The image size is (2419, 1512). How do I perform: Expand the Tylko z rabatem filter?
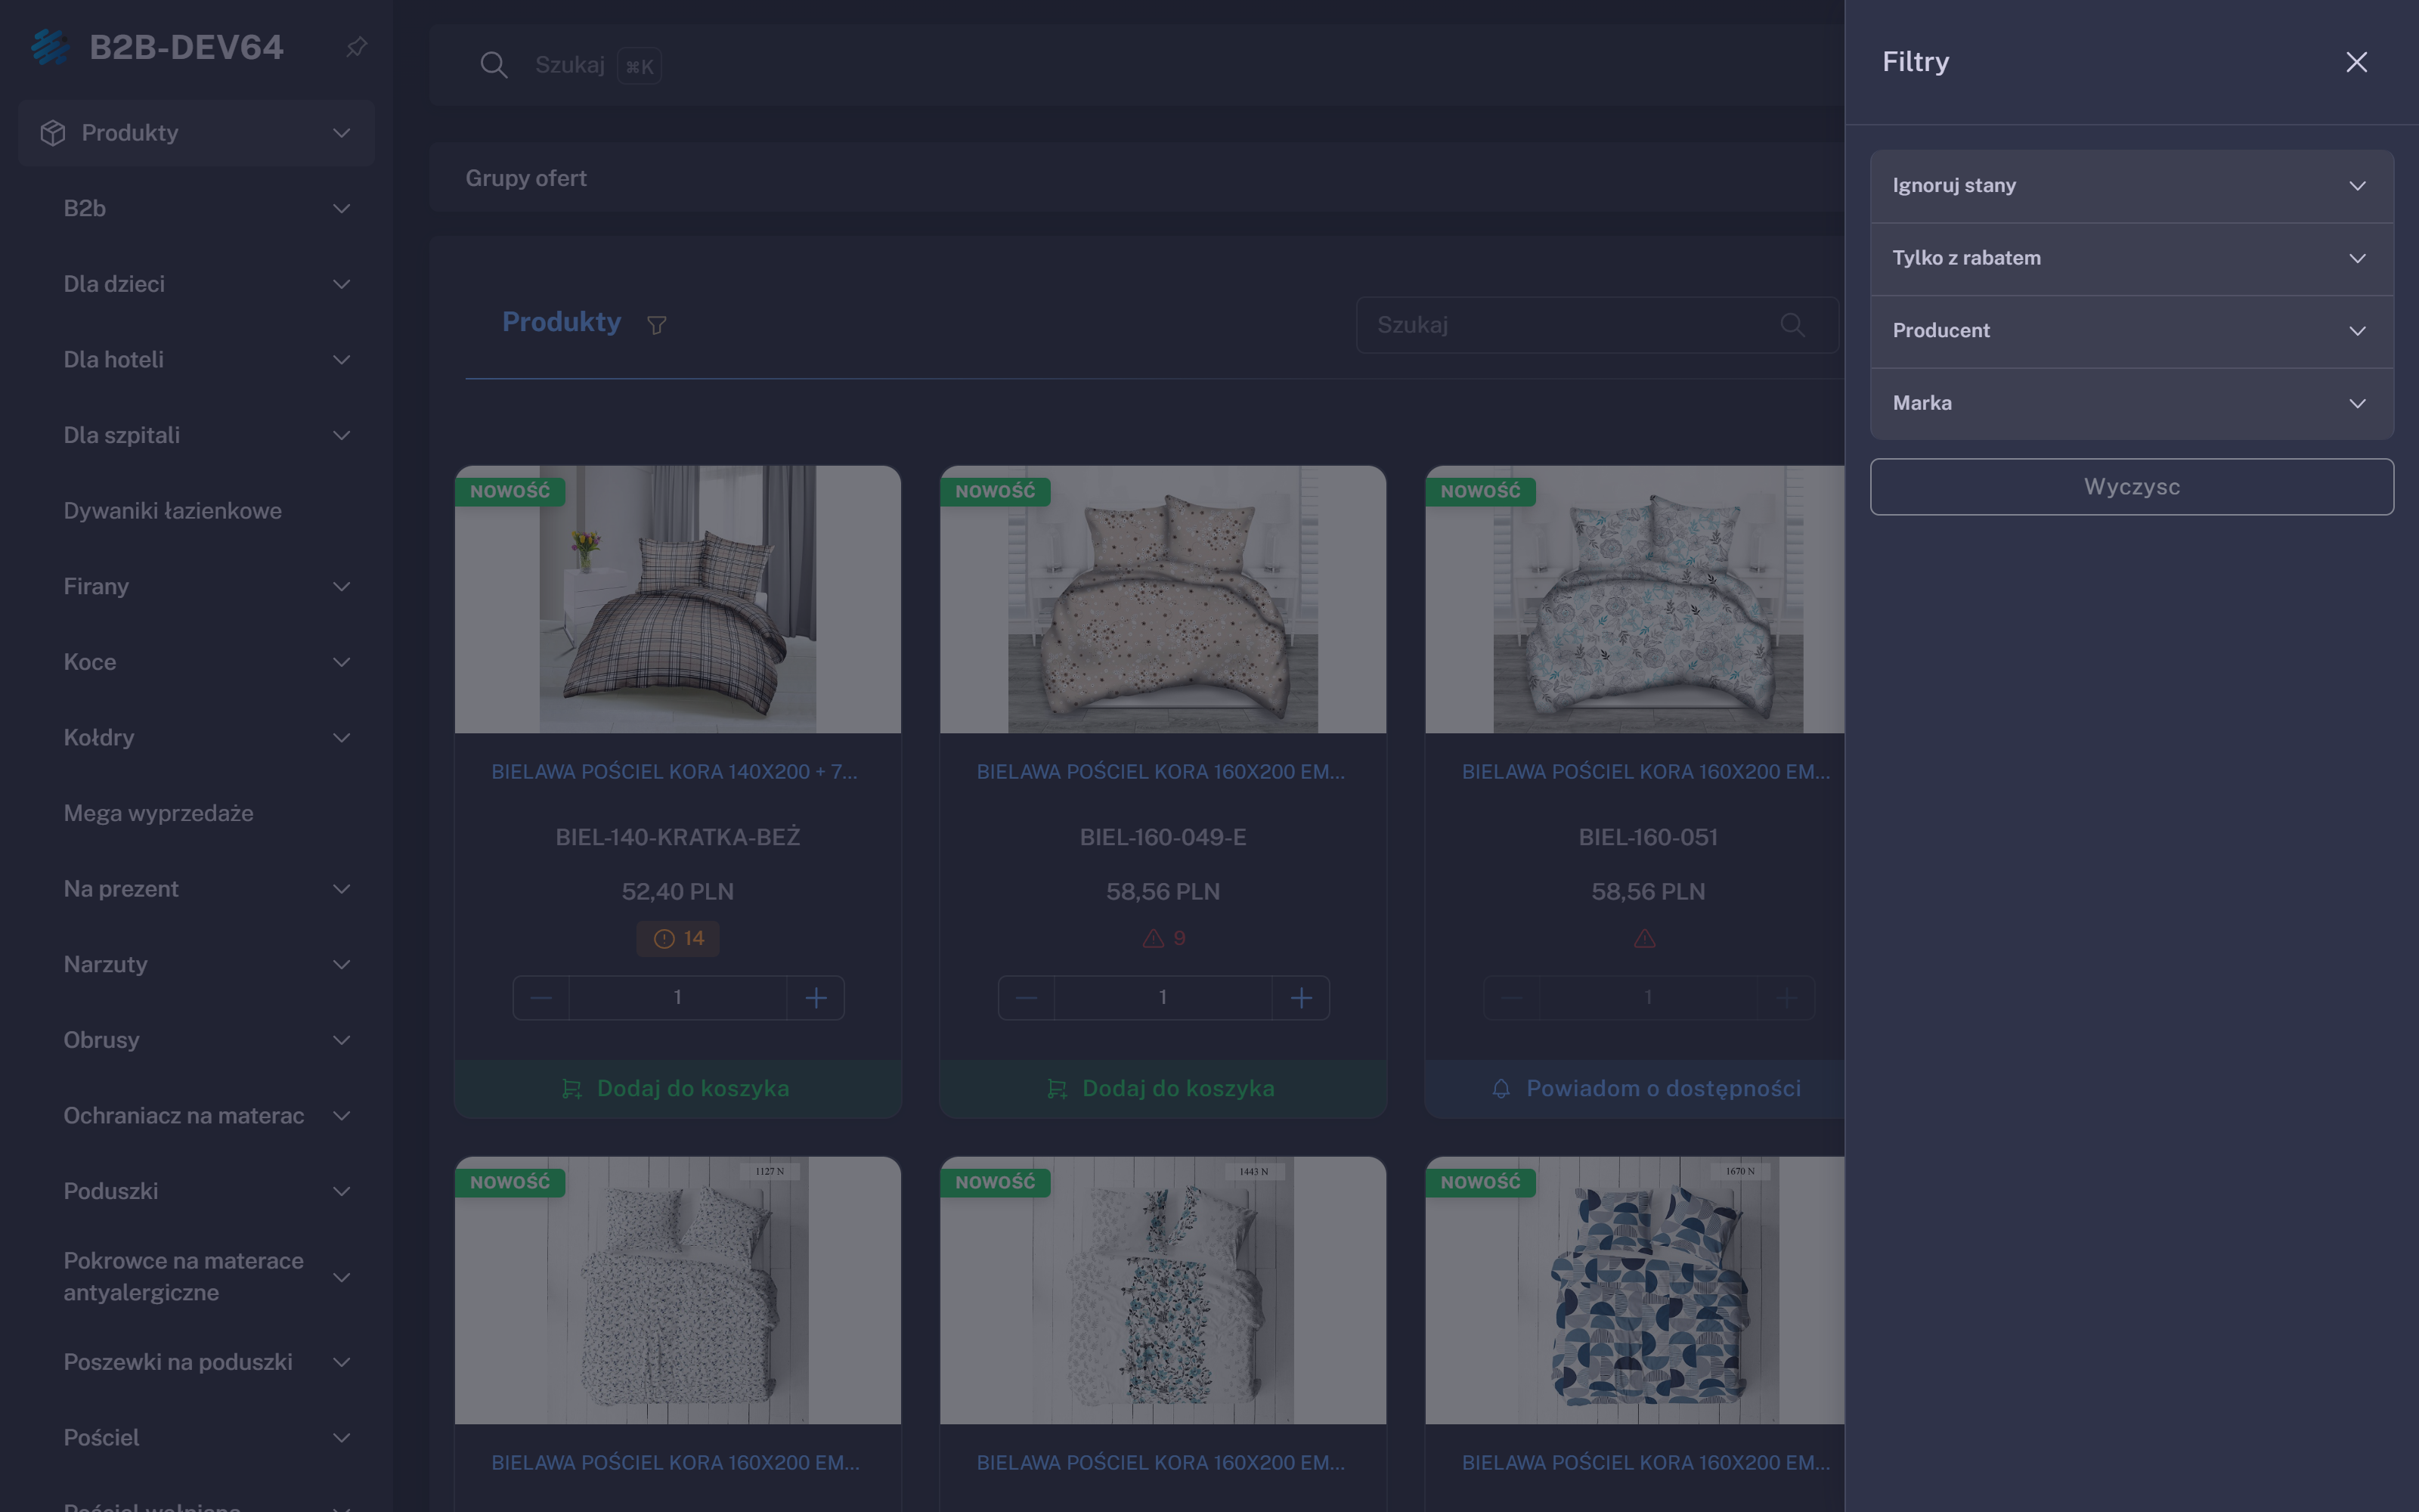(2131, 259)
